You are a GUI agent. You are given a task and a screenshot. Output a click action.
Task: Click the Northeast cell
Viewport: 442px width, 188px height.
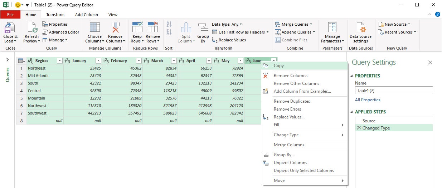click(45, 68)
